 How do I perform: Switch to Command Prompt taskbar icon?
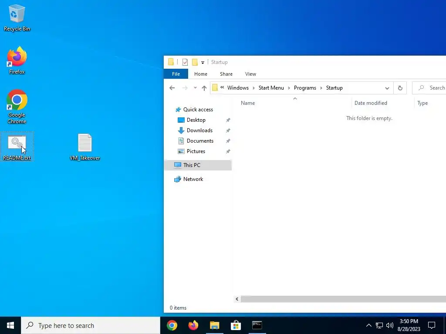[x=257, y=325]
